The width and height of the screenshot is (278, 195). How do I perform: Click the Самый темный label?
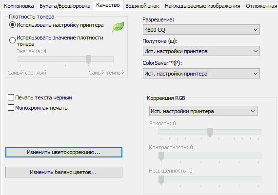106,73
